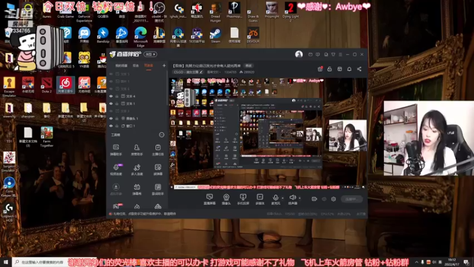Click the share icon beside the bell

359,69
